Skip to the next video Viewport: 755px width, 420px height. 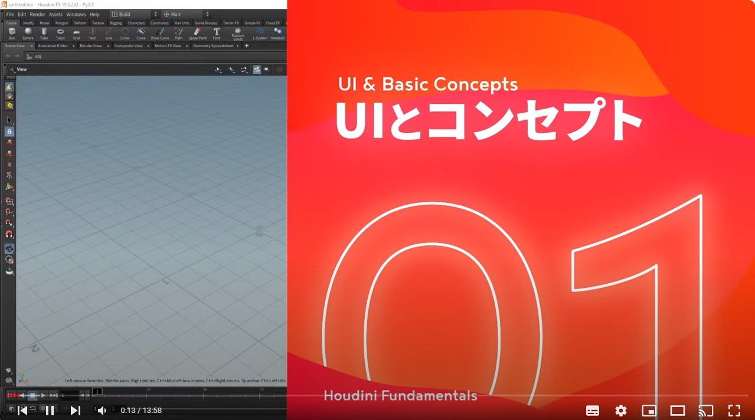click(x=76, y=411)
